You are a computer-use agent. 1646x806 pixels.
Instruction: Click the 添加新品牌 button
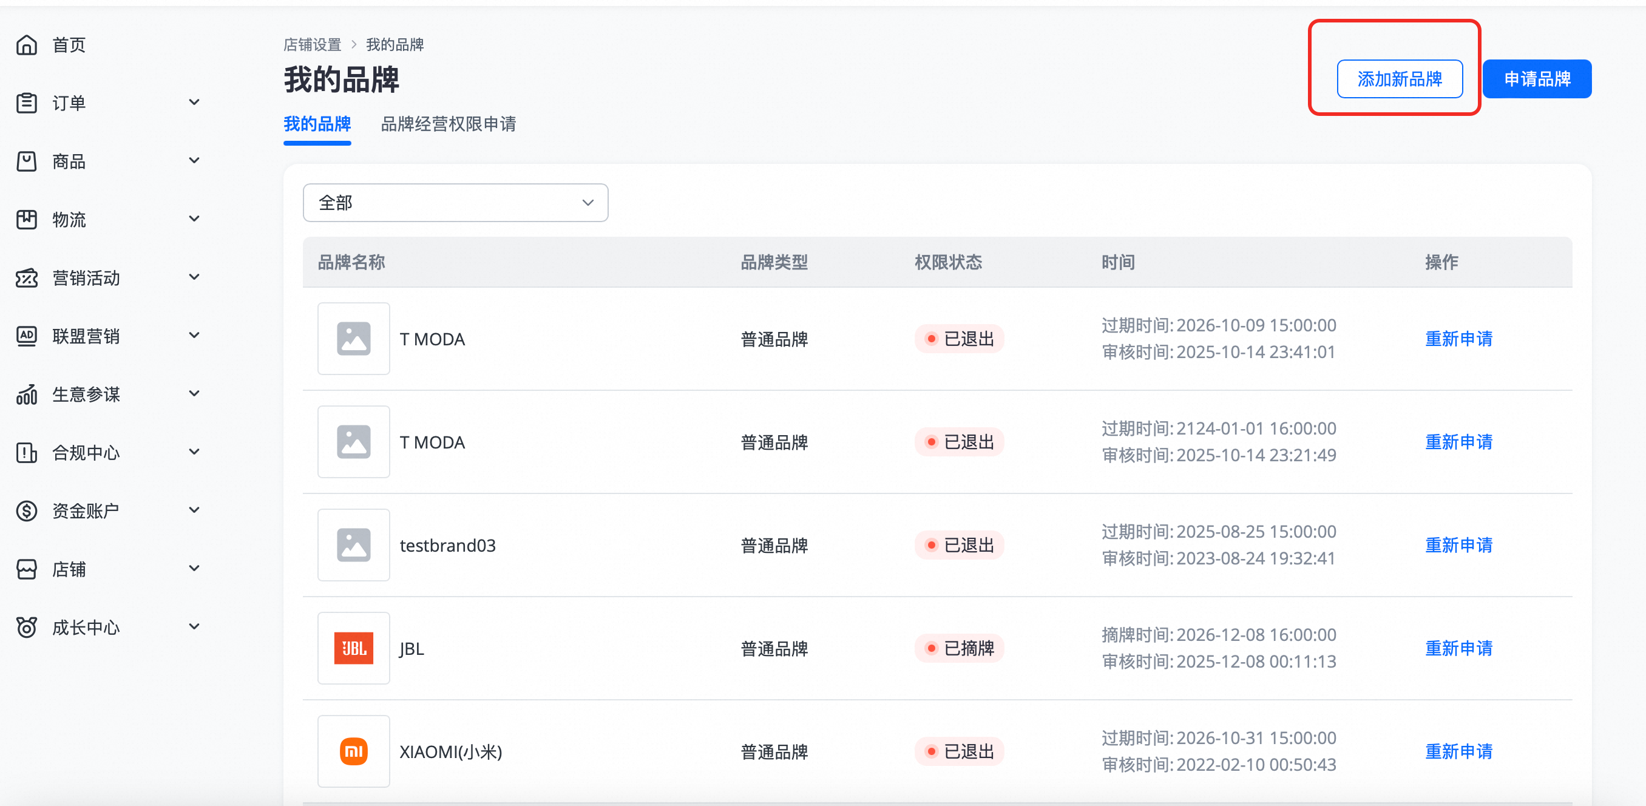click(1399, 80)
